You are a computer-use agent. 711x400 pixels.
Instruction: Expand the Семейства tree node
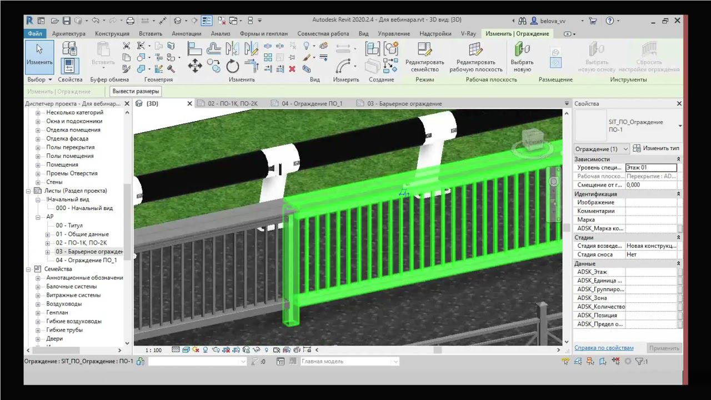29,269
